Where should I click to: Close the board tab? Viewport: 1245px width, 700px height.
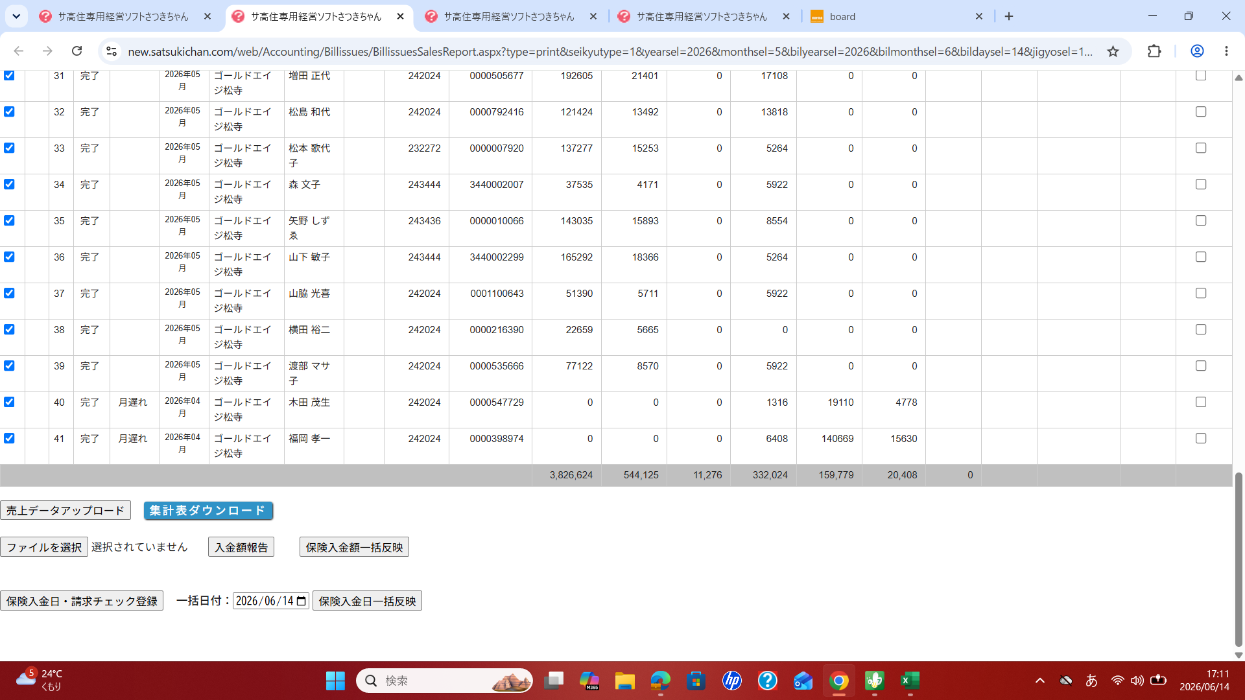[979, 16]
